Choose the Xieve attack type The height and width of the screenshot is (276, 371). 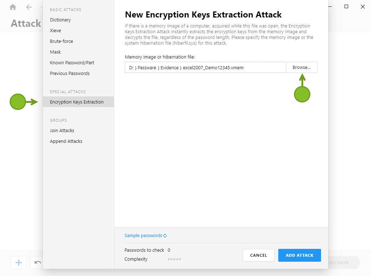[55, 31]
